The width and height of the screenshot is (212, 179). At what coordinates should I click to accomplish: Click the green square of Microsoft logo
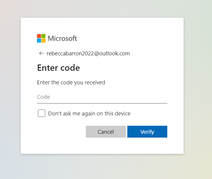[x=44, y=36]
